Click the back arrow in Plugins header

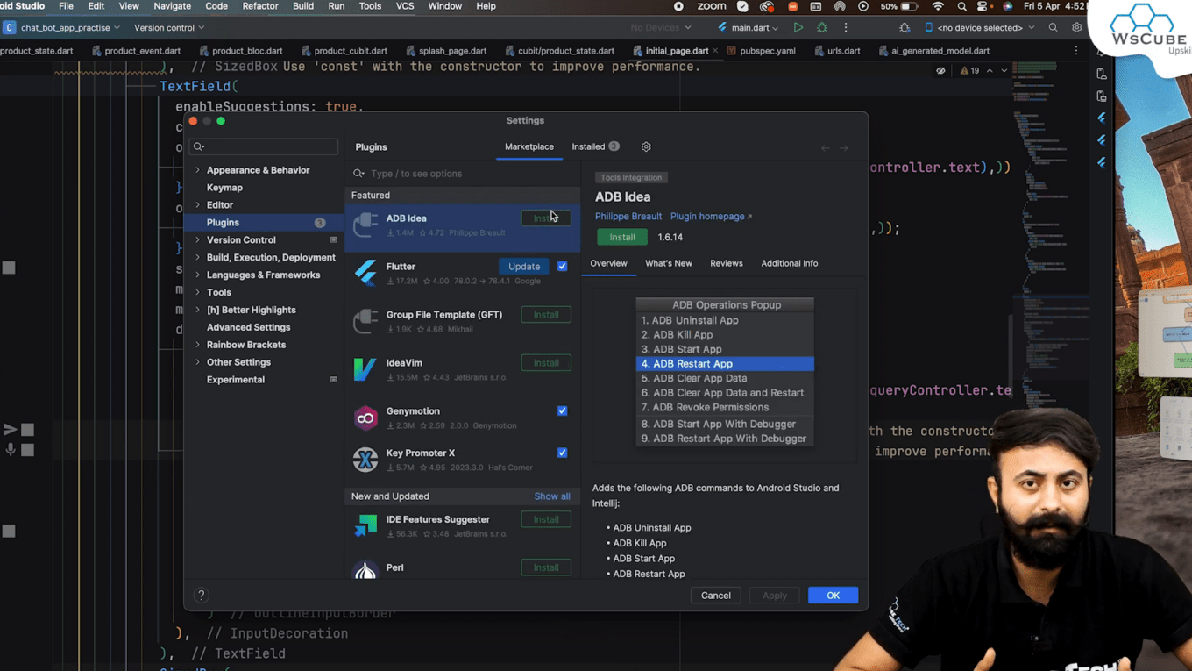[826, 148]
